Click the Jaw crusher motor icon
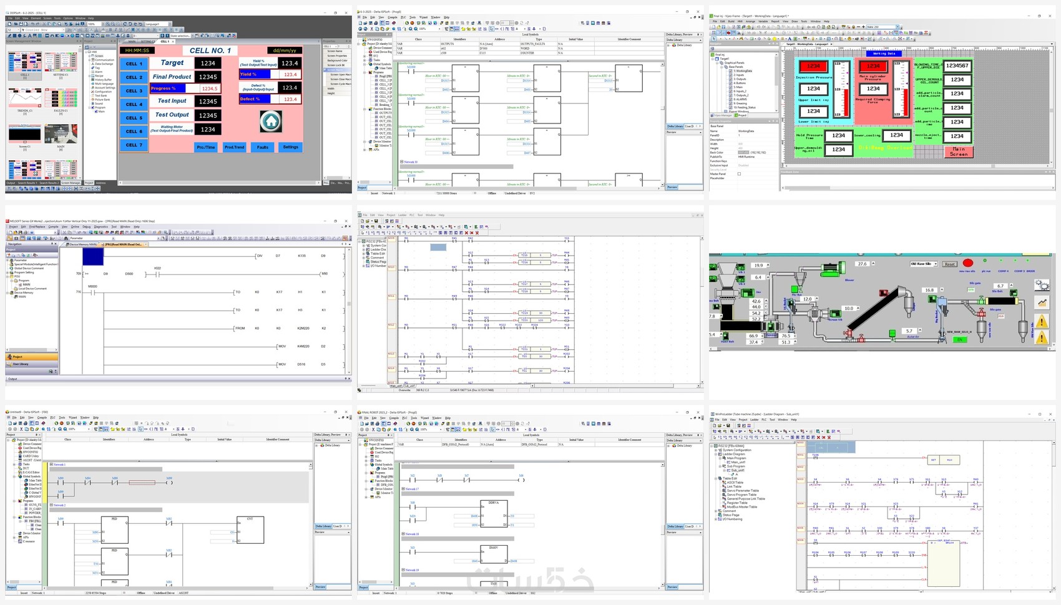1061x605 pixels. coord(746,292)
